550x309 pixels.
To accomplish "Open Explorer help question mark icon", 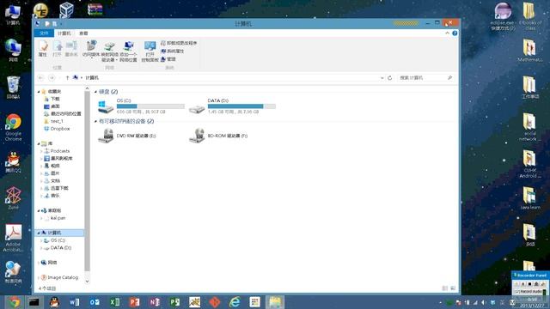I will tap(455, 33).
